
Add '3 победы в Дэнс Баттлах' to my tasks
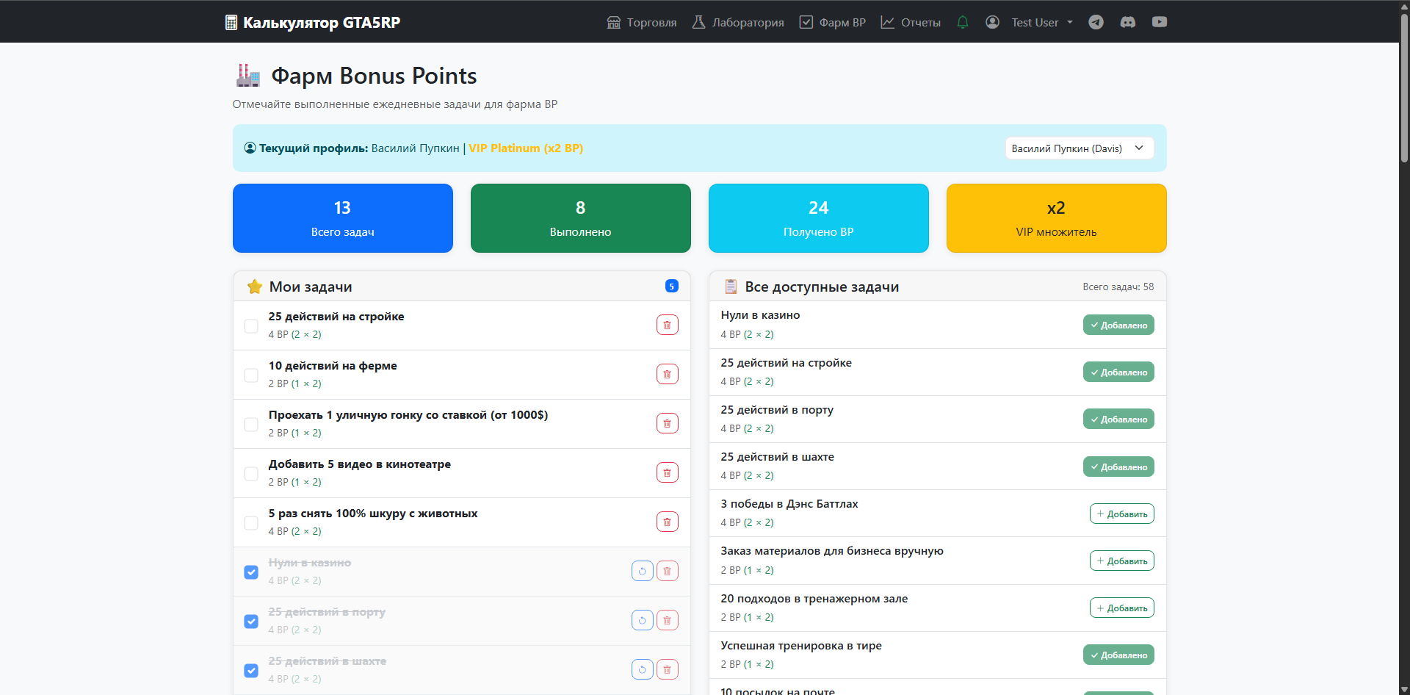(1121, 514)
